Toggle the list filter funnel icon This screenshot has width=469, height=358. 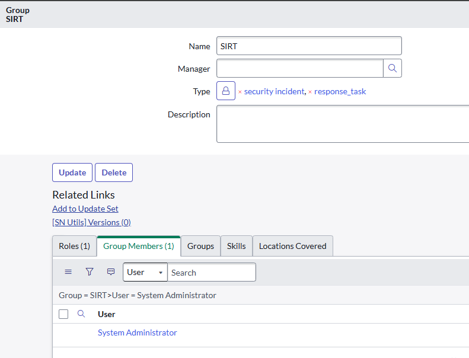(x=90, y=272)
